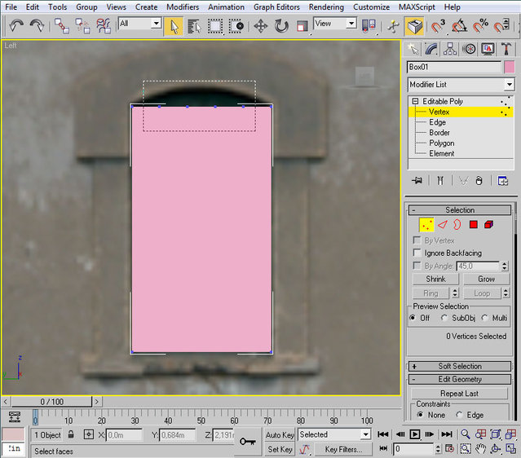Click the teapot render icon
Screen dimensions: 521x458
(x=416, y=25)
